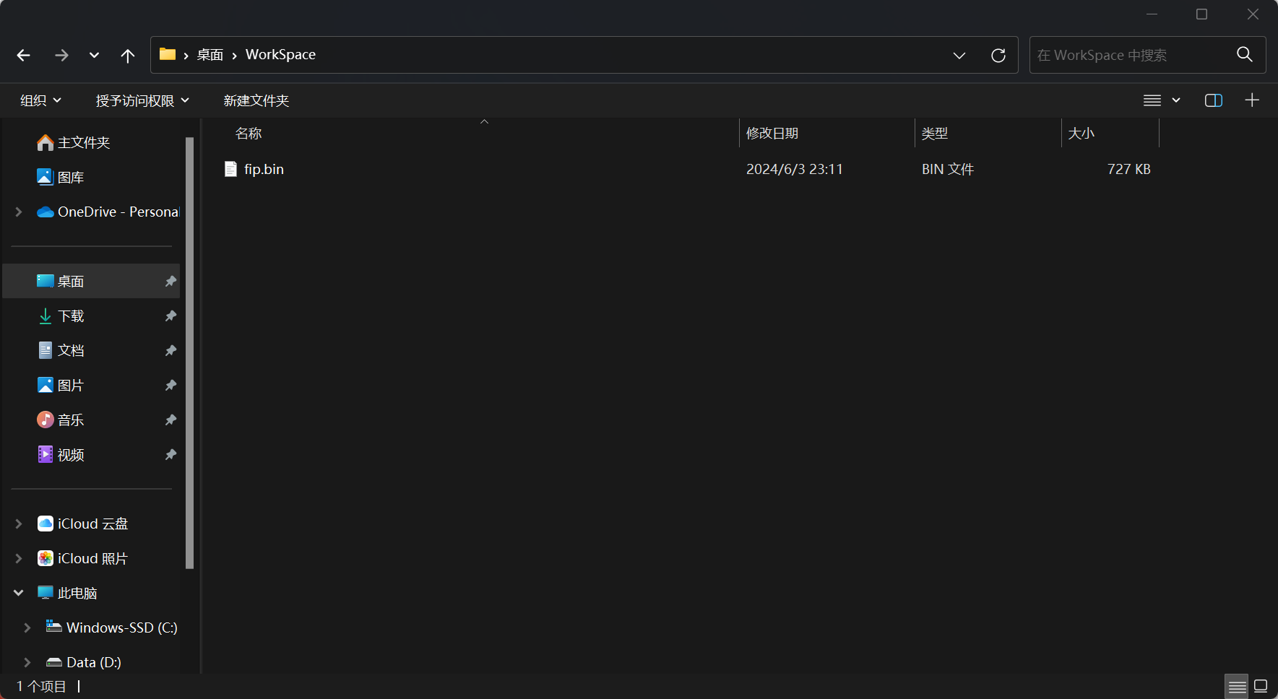Click the plus icon in toolbar
The height and width of the screenshot is (699, 1278).
[1252, 100]
